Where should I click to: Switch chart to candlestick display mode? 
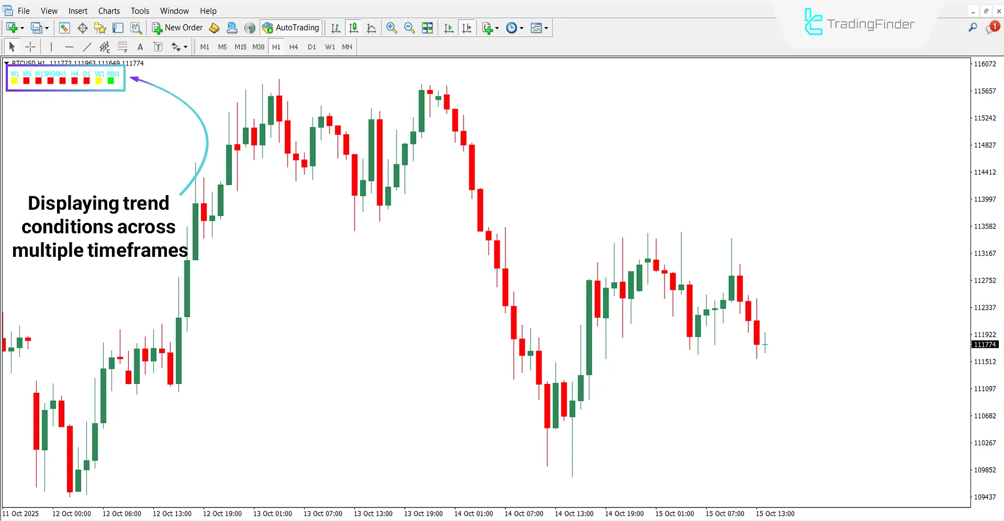(x=354, y=27)
